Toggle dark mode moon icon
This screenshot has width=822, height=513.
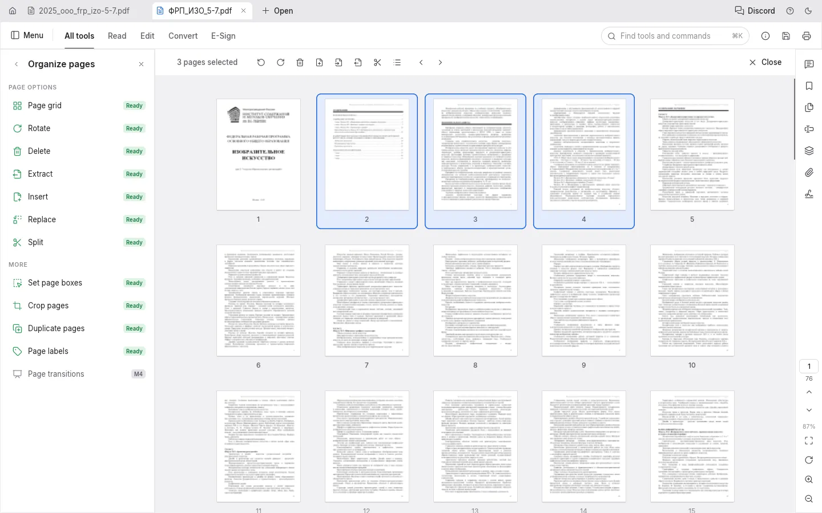pos(808,11)
